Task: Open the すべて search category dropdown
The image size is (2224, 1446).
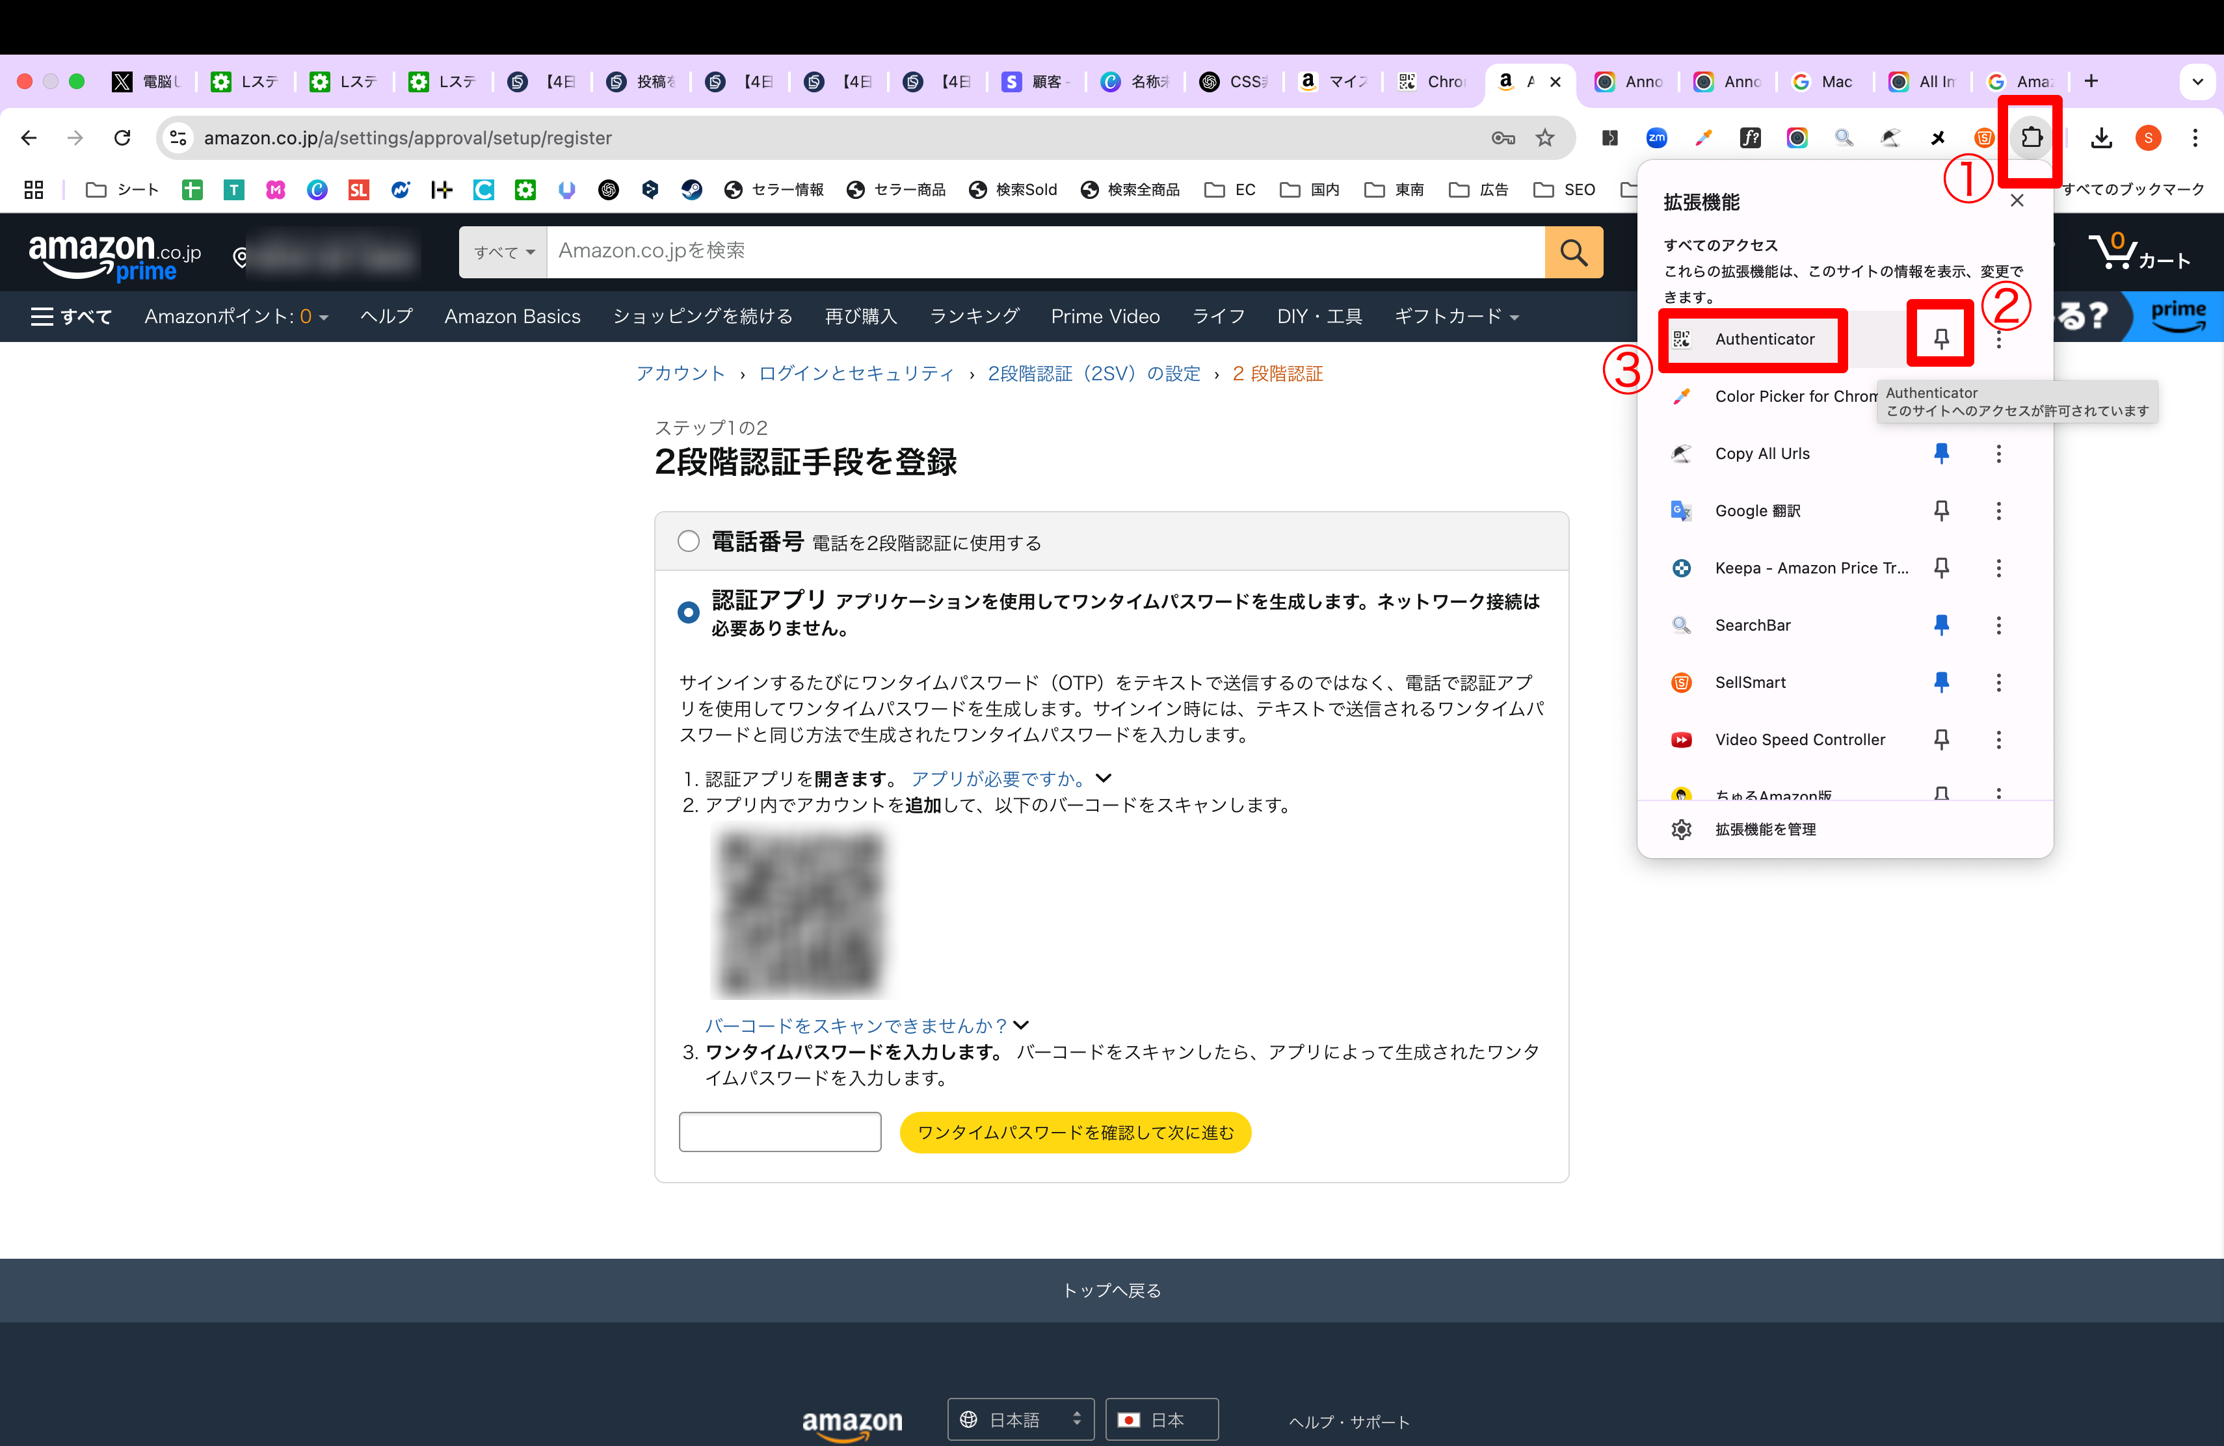Action: (504, 252)
